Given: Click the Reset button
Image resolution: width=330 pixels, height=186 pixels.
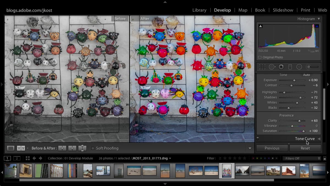Looking at the screenshot, I should click(x=305, y=148).
